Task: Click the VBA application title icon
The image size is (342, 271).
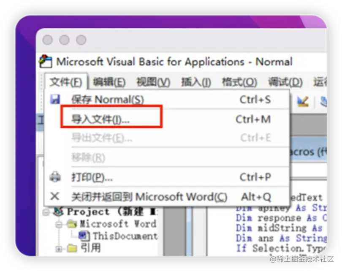Action: click(x=45, y=61)
